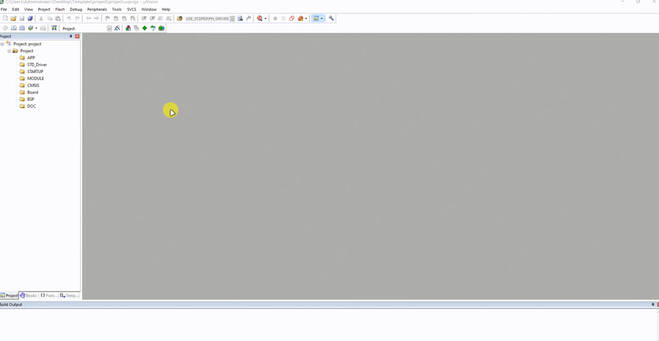659x341 pixels.
Task: Open the target selection dropdown
Action: click(109, 28)
